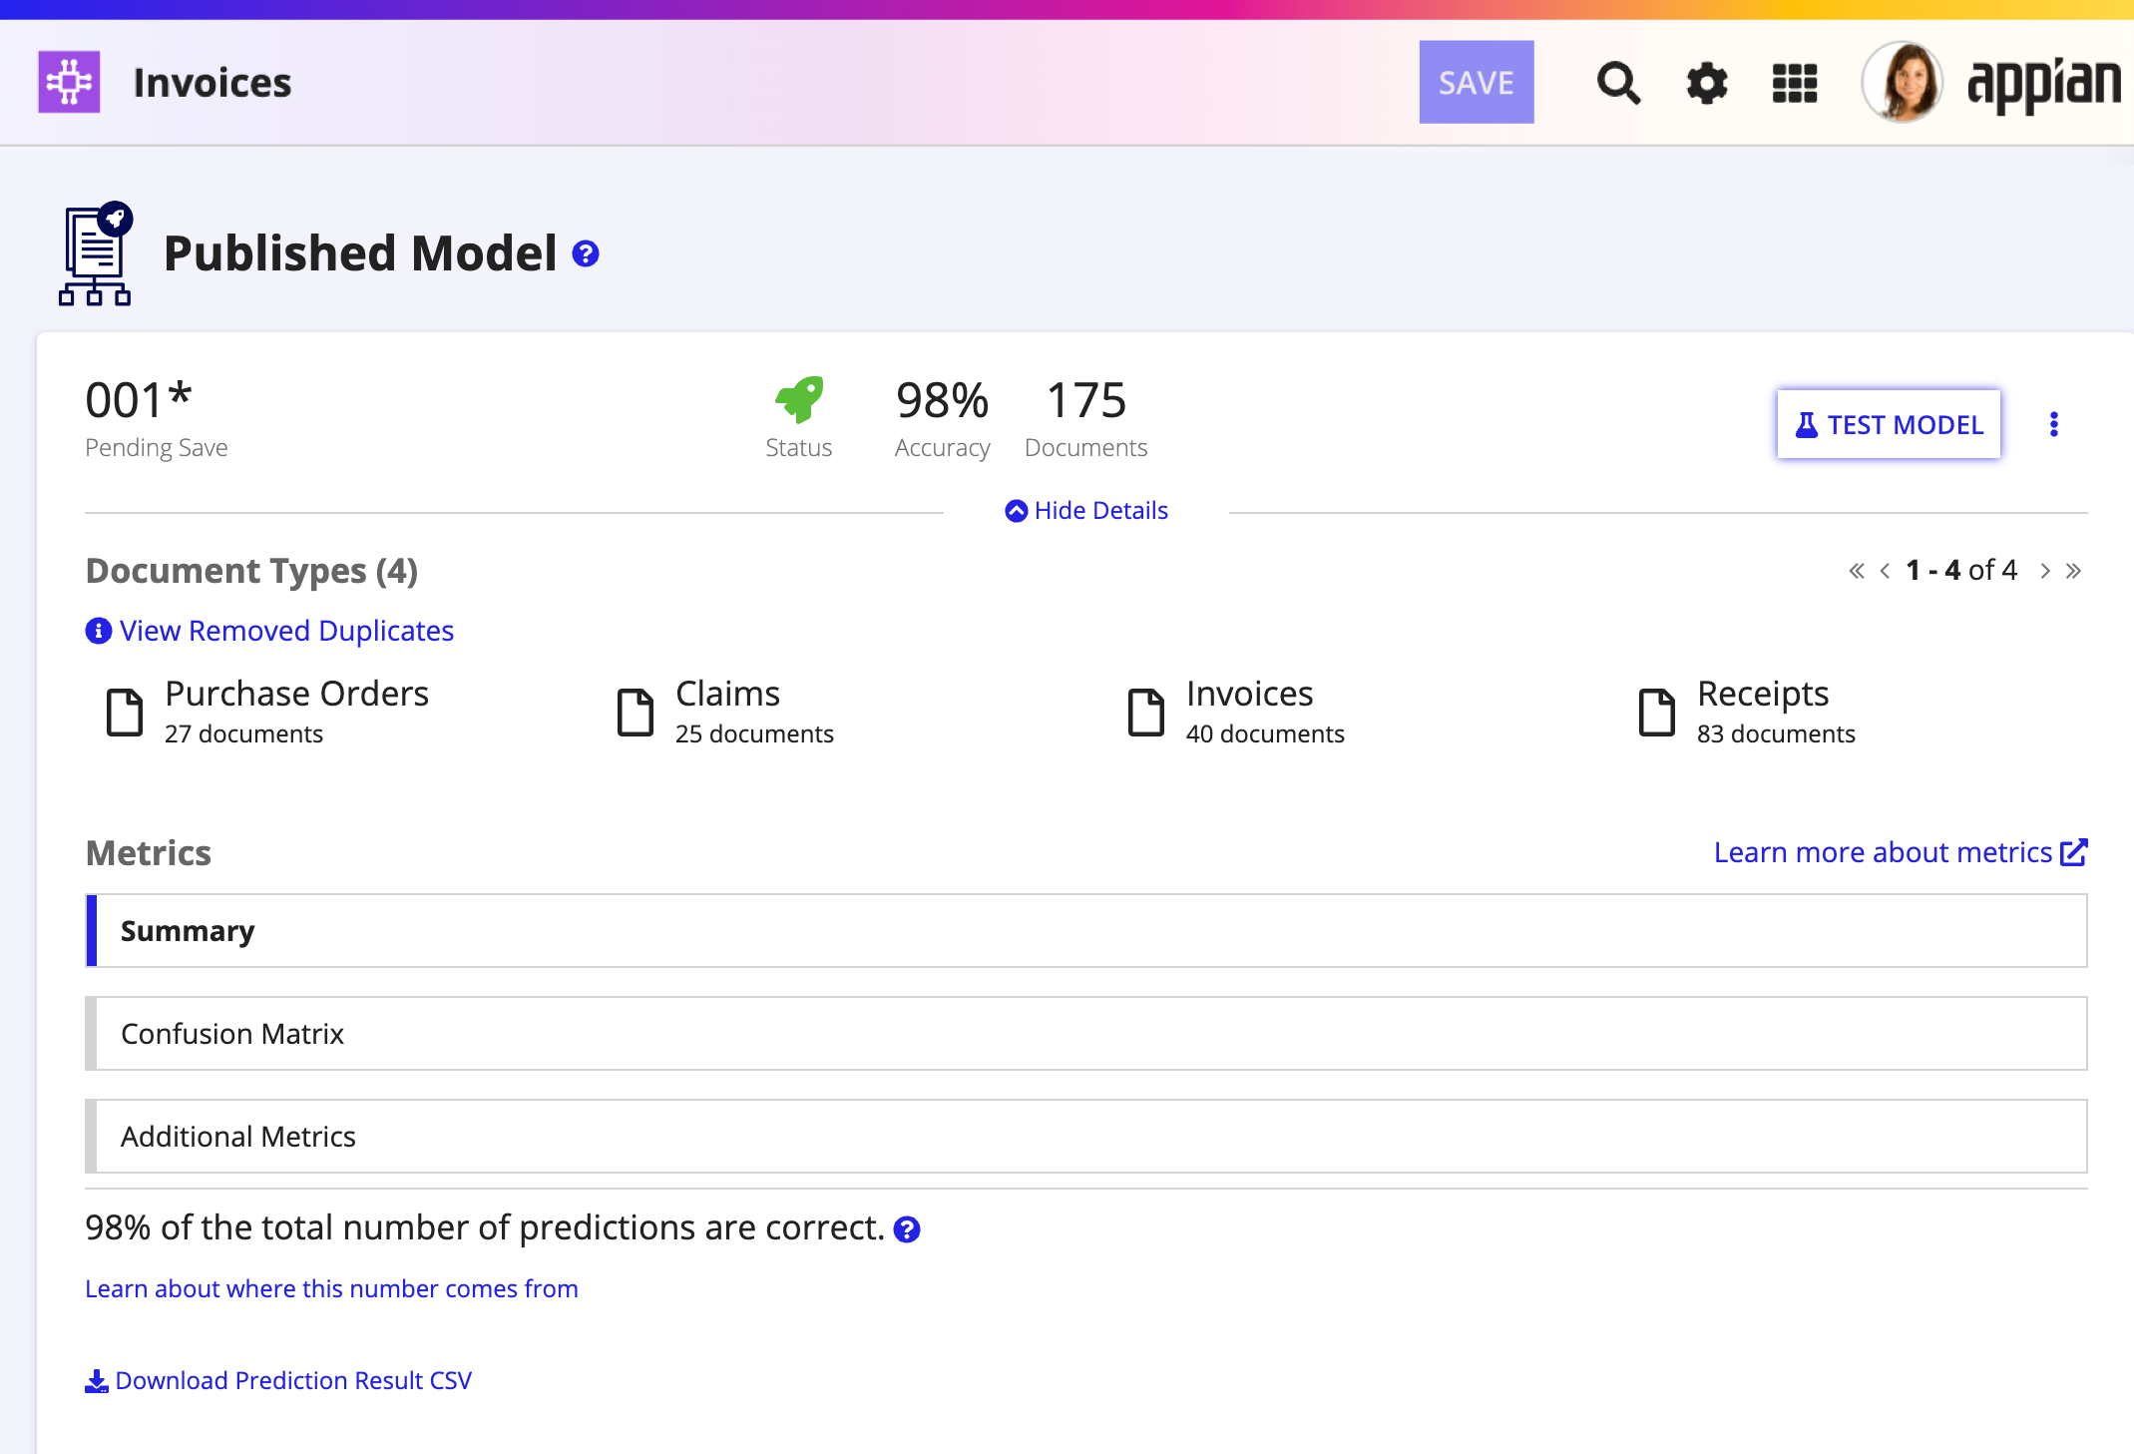Open View Removed Duplicates link
The height and width of the screenshot is (1454, 2134).
coord(269,631)
